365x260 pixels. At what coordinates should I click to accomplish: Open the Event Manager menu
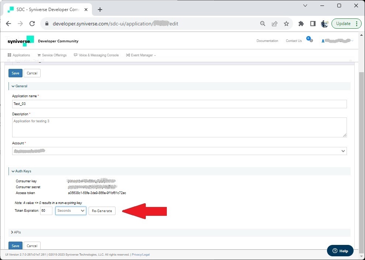click(x=141, y=55)
